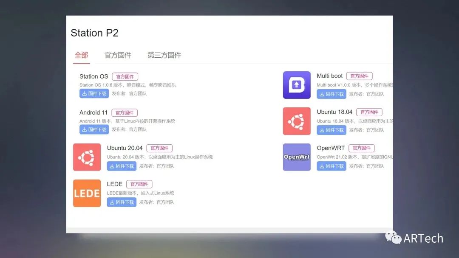The width and height of the screenshot is (459, 258).
Task: Open the 第三方固件 tab
Action: (164, 55)
